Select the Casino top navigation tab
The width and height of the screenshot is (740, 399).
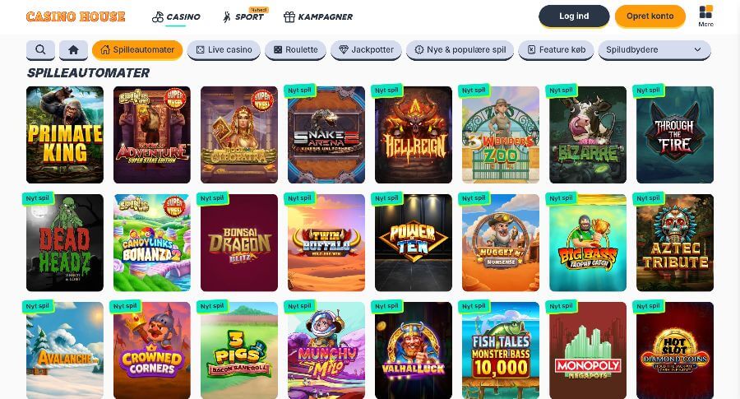click(x=176, y=16)
